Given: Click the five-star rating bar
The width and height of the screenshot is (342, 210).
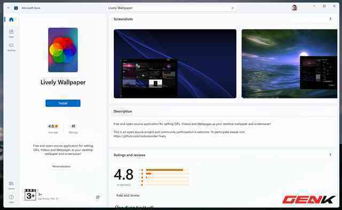Looking at the screenshot, I should 167,170.
